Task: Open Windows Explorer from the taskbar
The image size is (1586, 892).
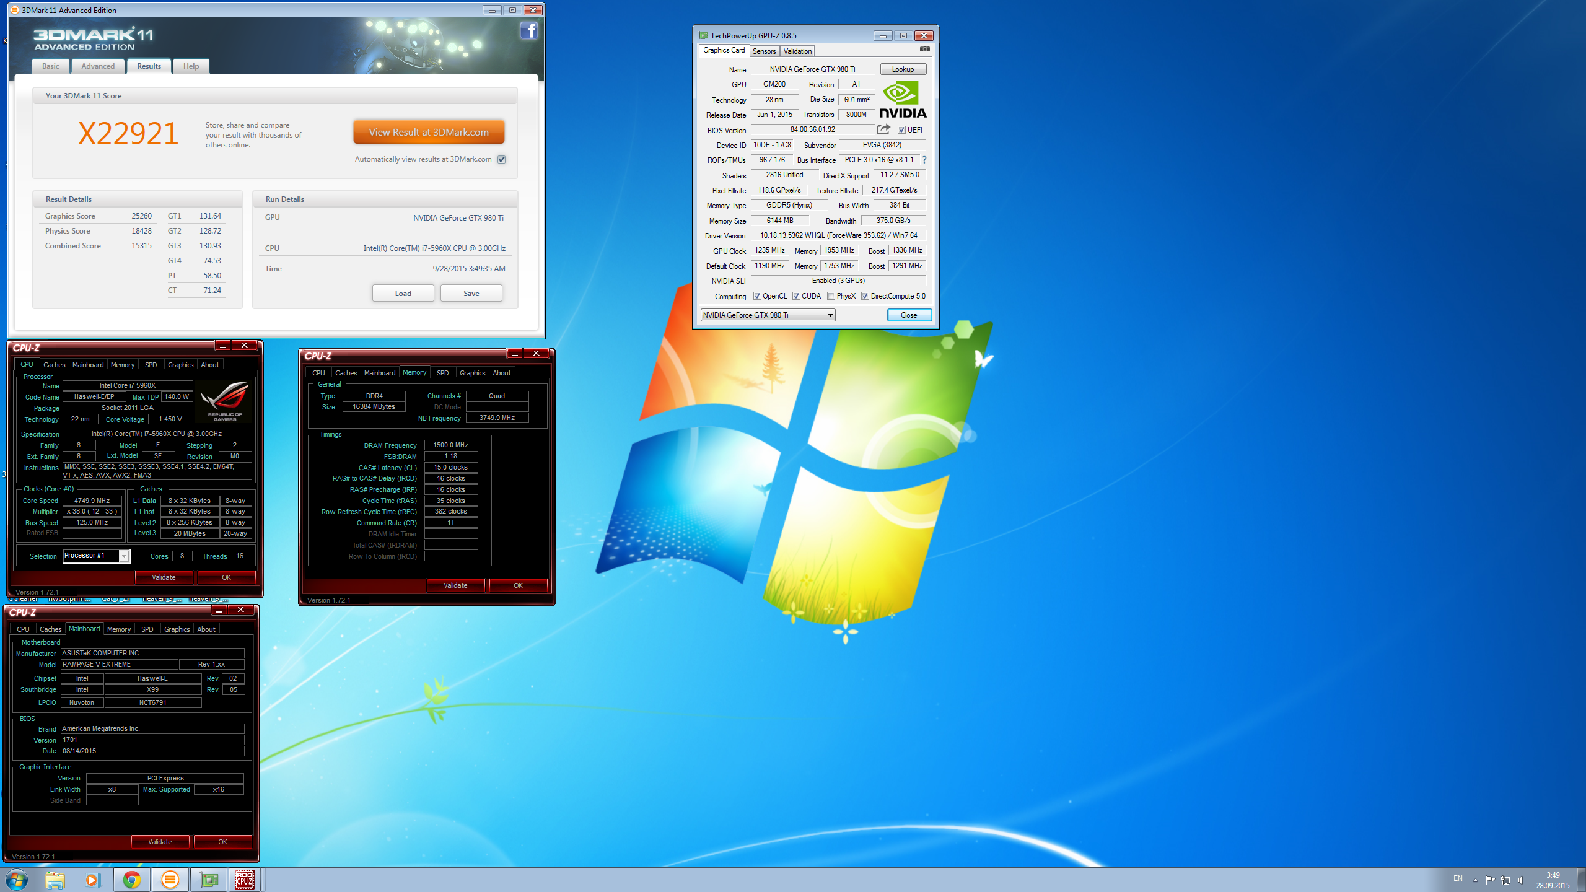Action: point(55,880)
